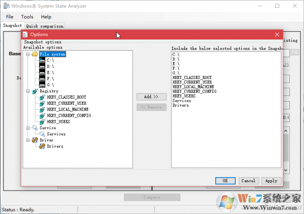Screen dimensions: 304x214
Task: Click the scroll up arrow in main window
Action: (x=286, y=131)
